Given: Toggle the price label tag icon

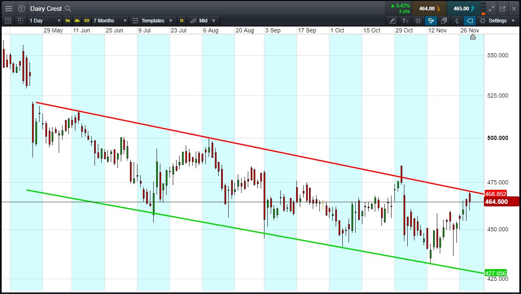Looking at the screenshot, I should click(x=470, y=20).
